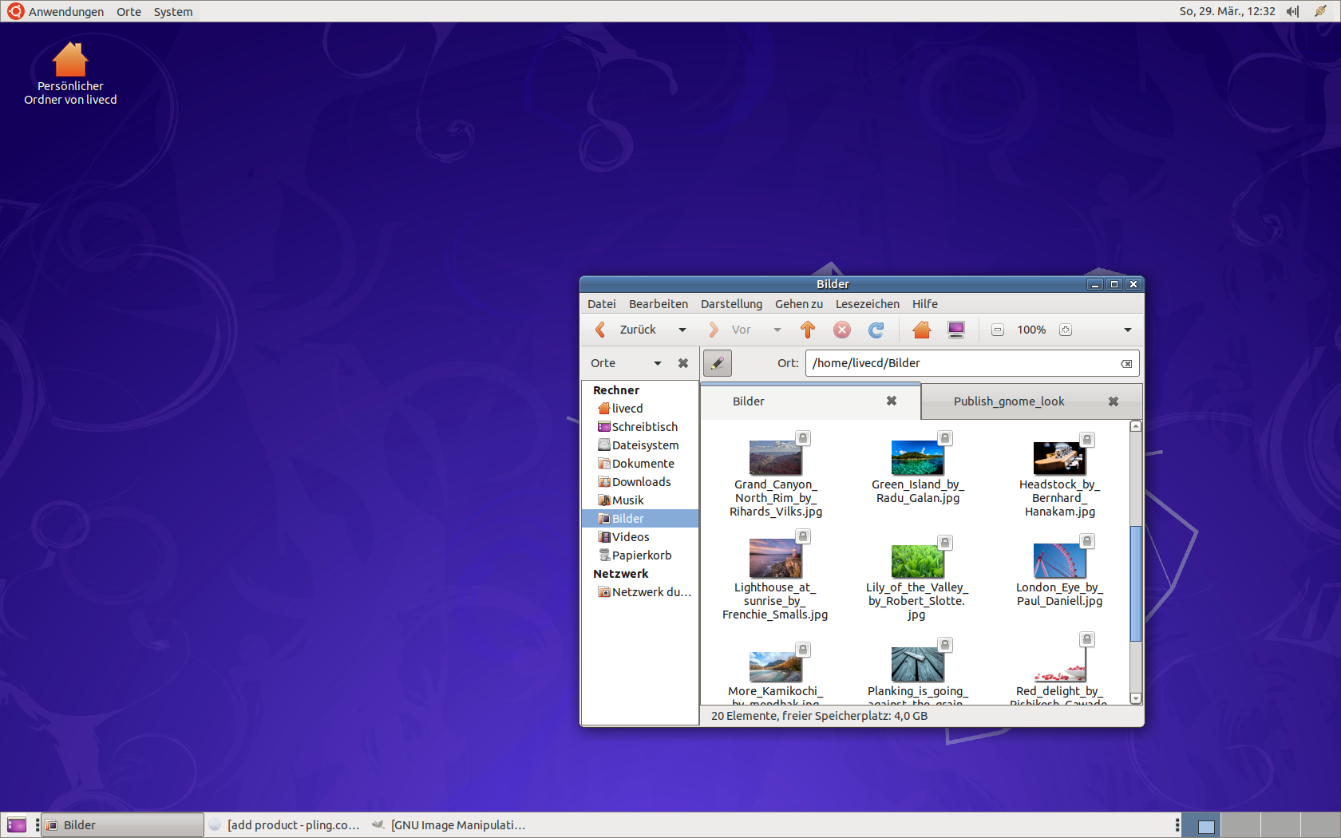Viewport: 1341px width, 838px height.
Task: Select Schreibtisch in the sidebar
Action: (640, 427)
